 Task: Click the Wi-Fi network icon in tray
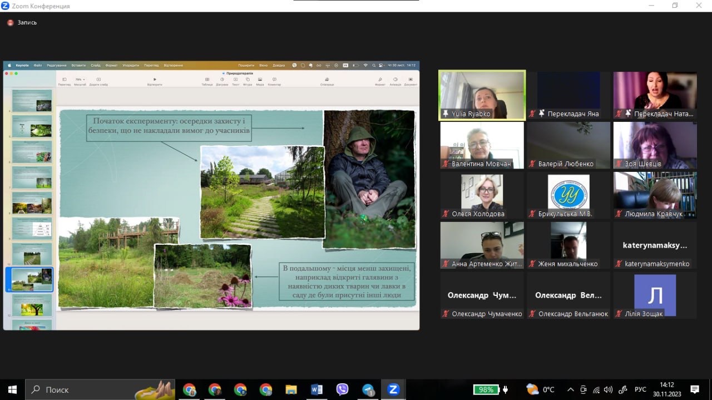coord(596,389)
